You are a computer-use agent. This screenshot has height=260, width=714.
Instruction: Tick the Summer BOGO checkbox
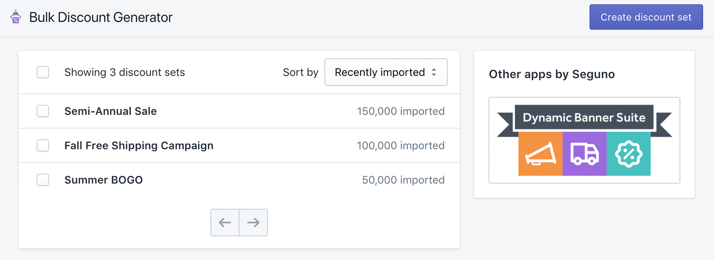[43, 180]
